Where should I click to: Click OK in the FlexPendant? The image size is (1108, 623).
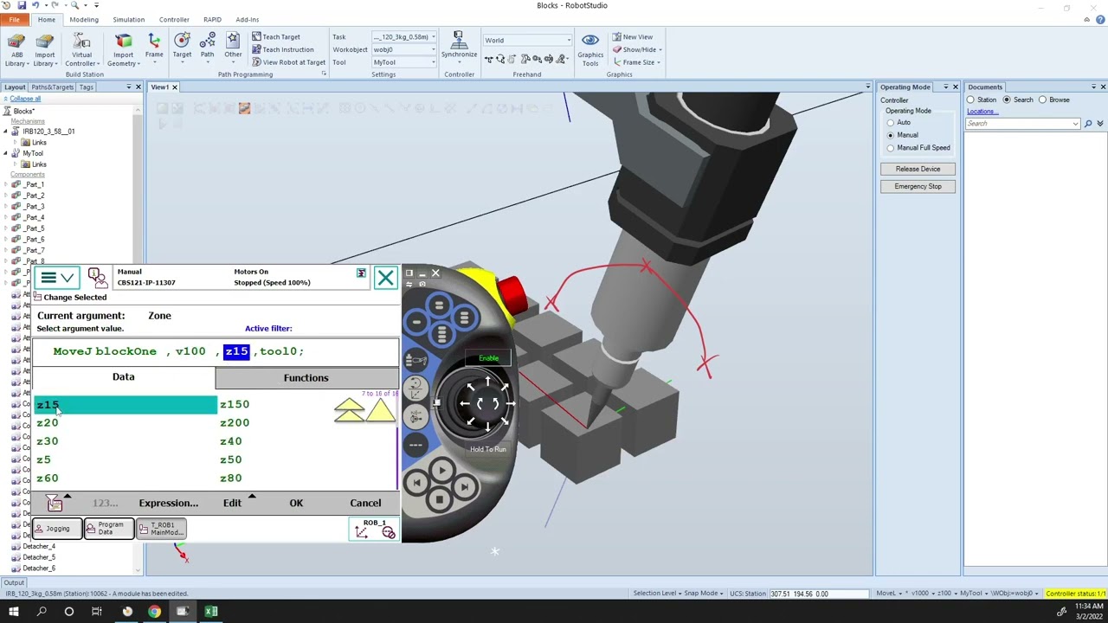pos(296,504)
